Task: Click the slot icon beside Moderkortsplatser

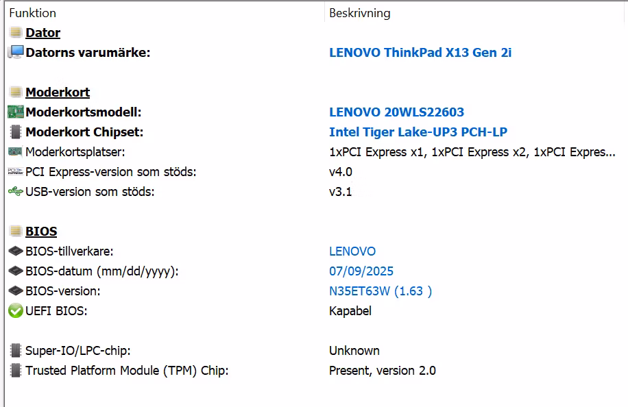Action: coord(15,151)
